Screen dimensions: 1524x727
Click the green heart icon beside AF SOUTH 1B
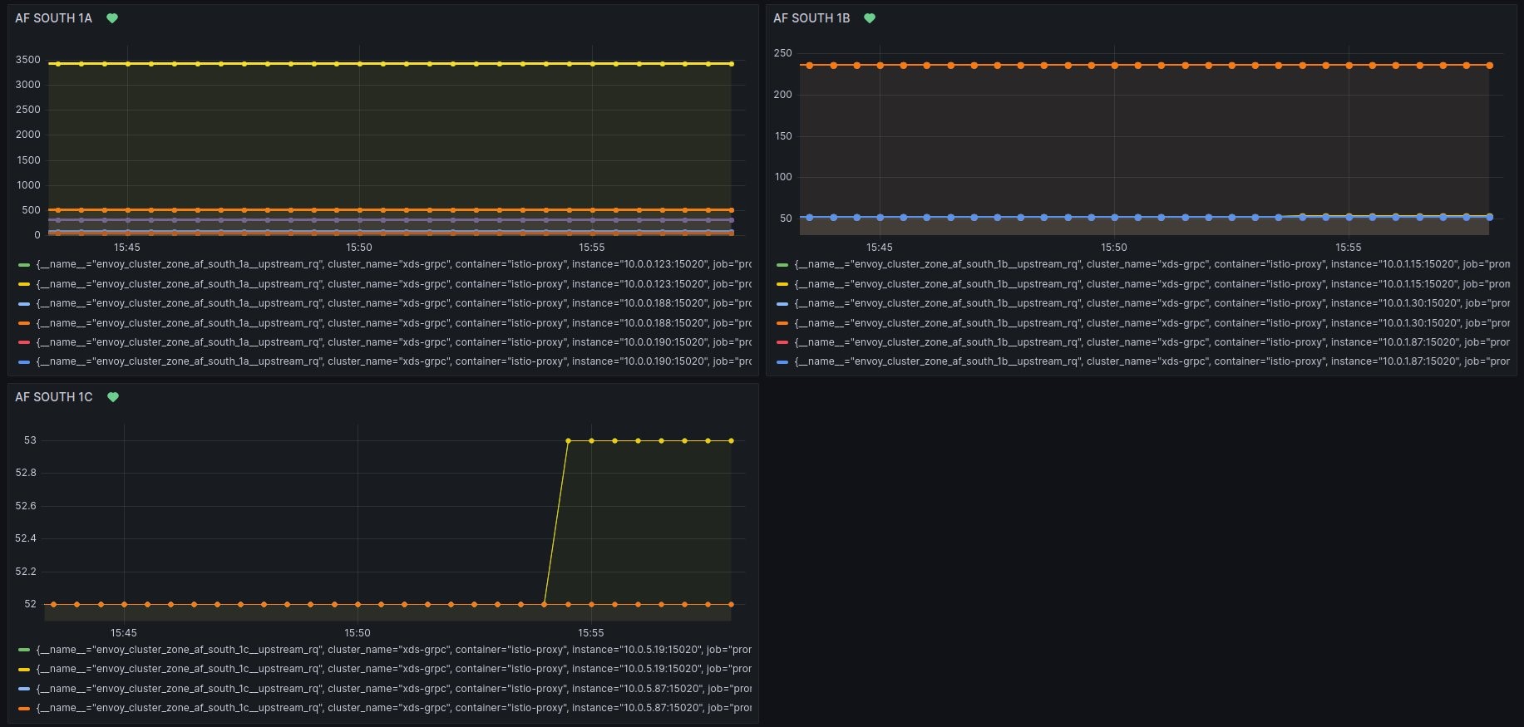(x=870, y=18)
